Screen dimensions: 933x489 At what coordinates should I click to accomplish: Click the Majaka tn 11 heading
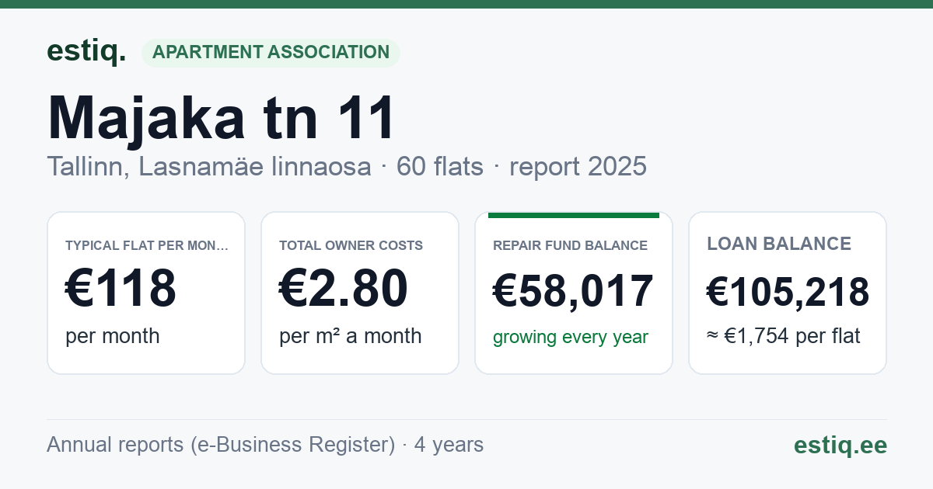222,118
